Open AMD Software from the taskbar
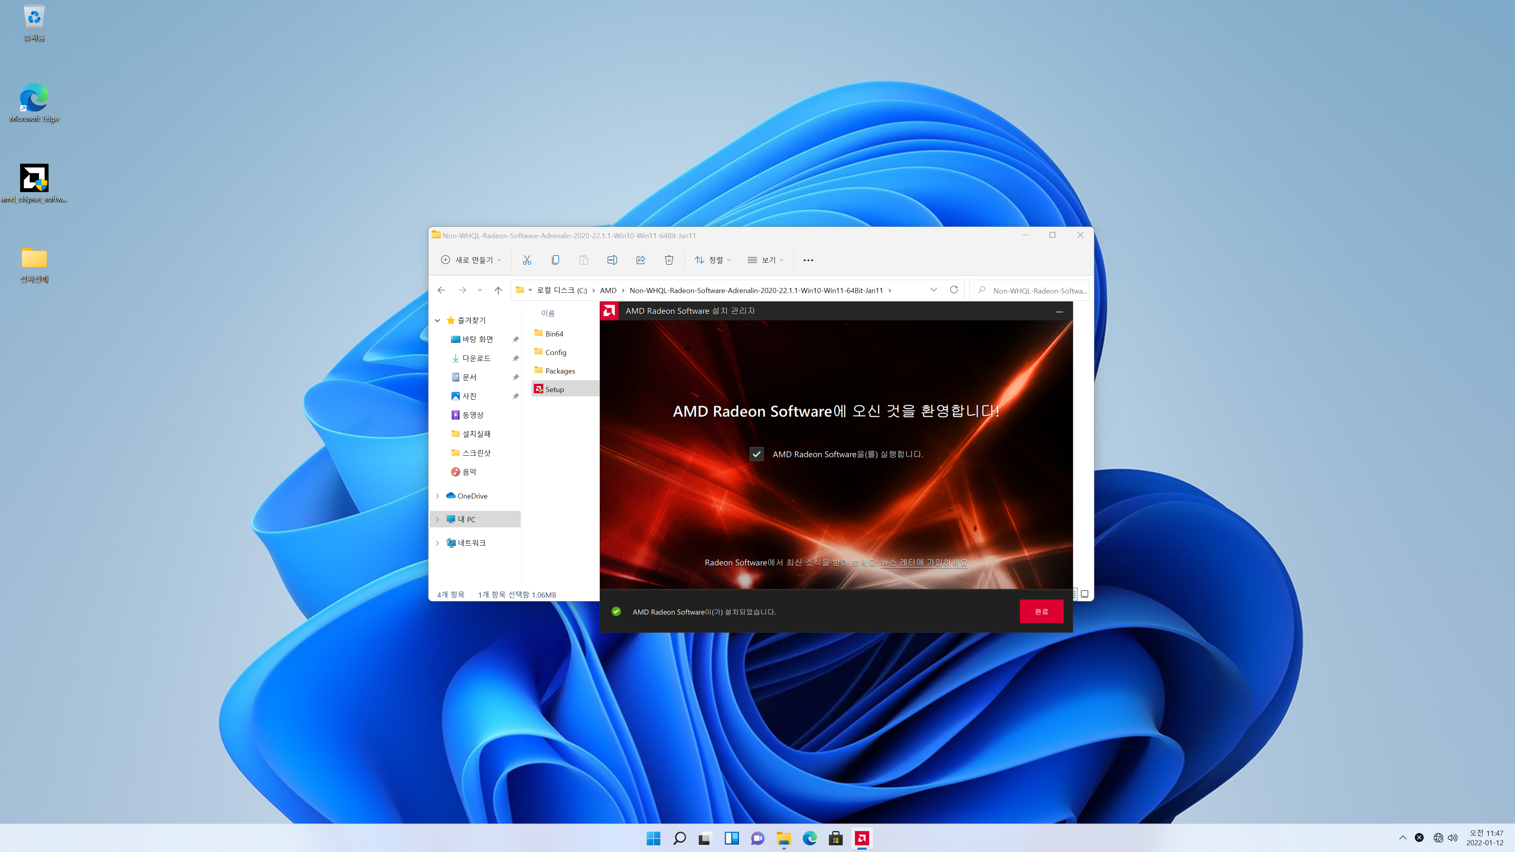 pos(862,839)
